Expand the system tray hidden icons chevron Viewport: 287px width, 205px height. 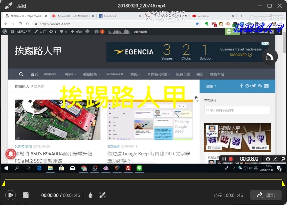tap(235, 168)
